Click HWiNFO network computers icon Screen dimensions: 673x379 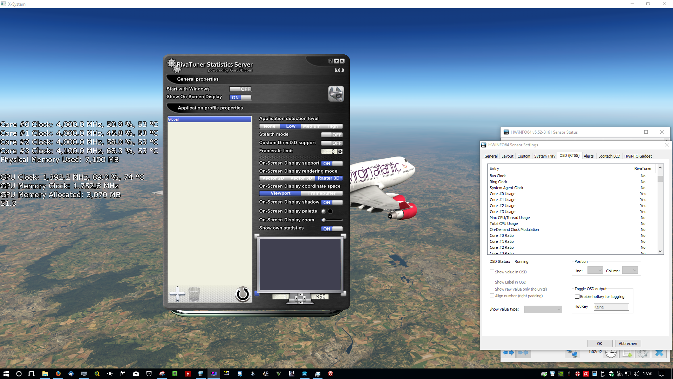coord(572,353)
